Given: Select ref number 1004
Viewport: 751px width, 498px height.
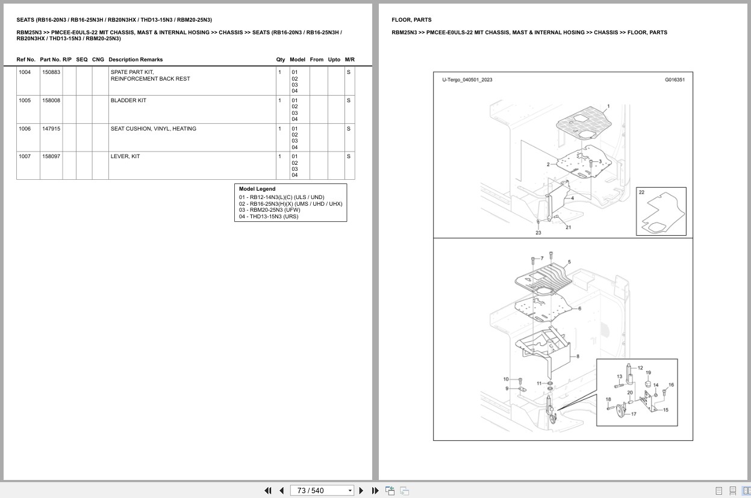Looking at the screenshot, I should pos(24,72).
